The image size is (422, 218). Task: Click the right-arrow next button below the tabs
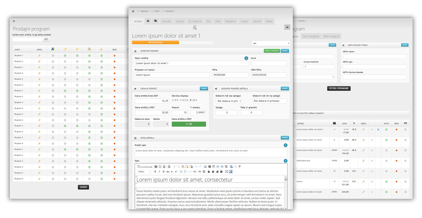[287, 28]
